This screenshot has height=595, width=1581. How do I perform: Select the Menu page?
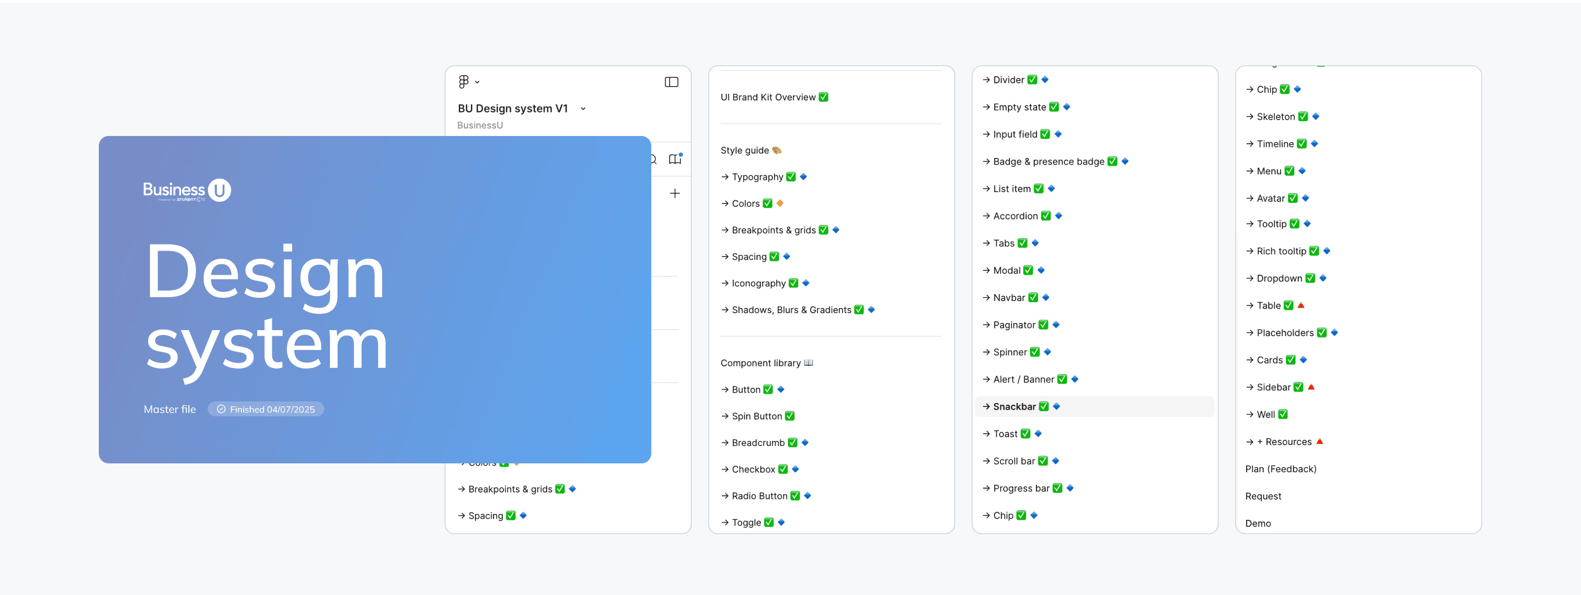click(x=1275, y=171)
